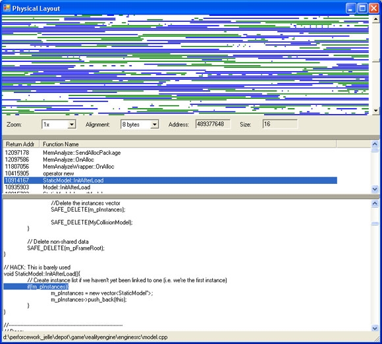Click the // Create instance list comment line
382x344 pixels.
click(127, 280)
